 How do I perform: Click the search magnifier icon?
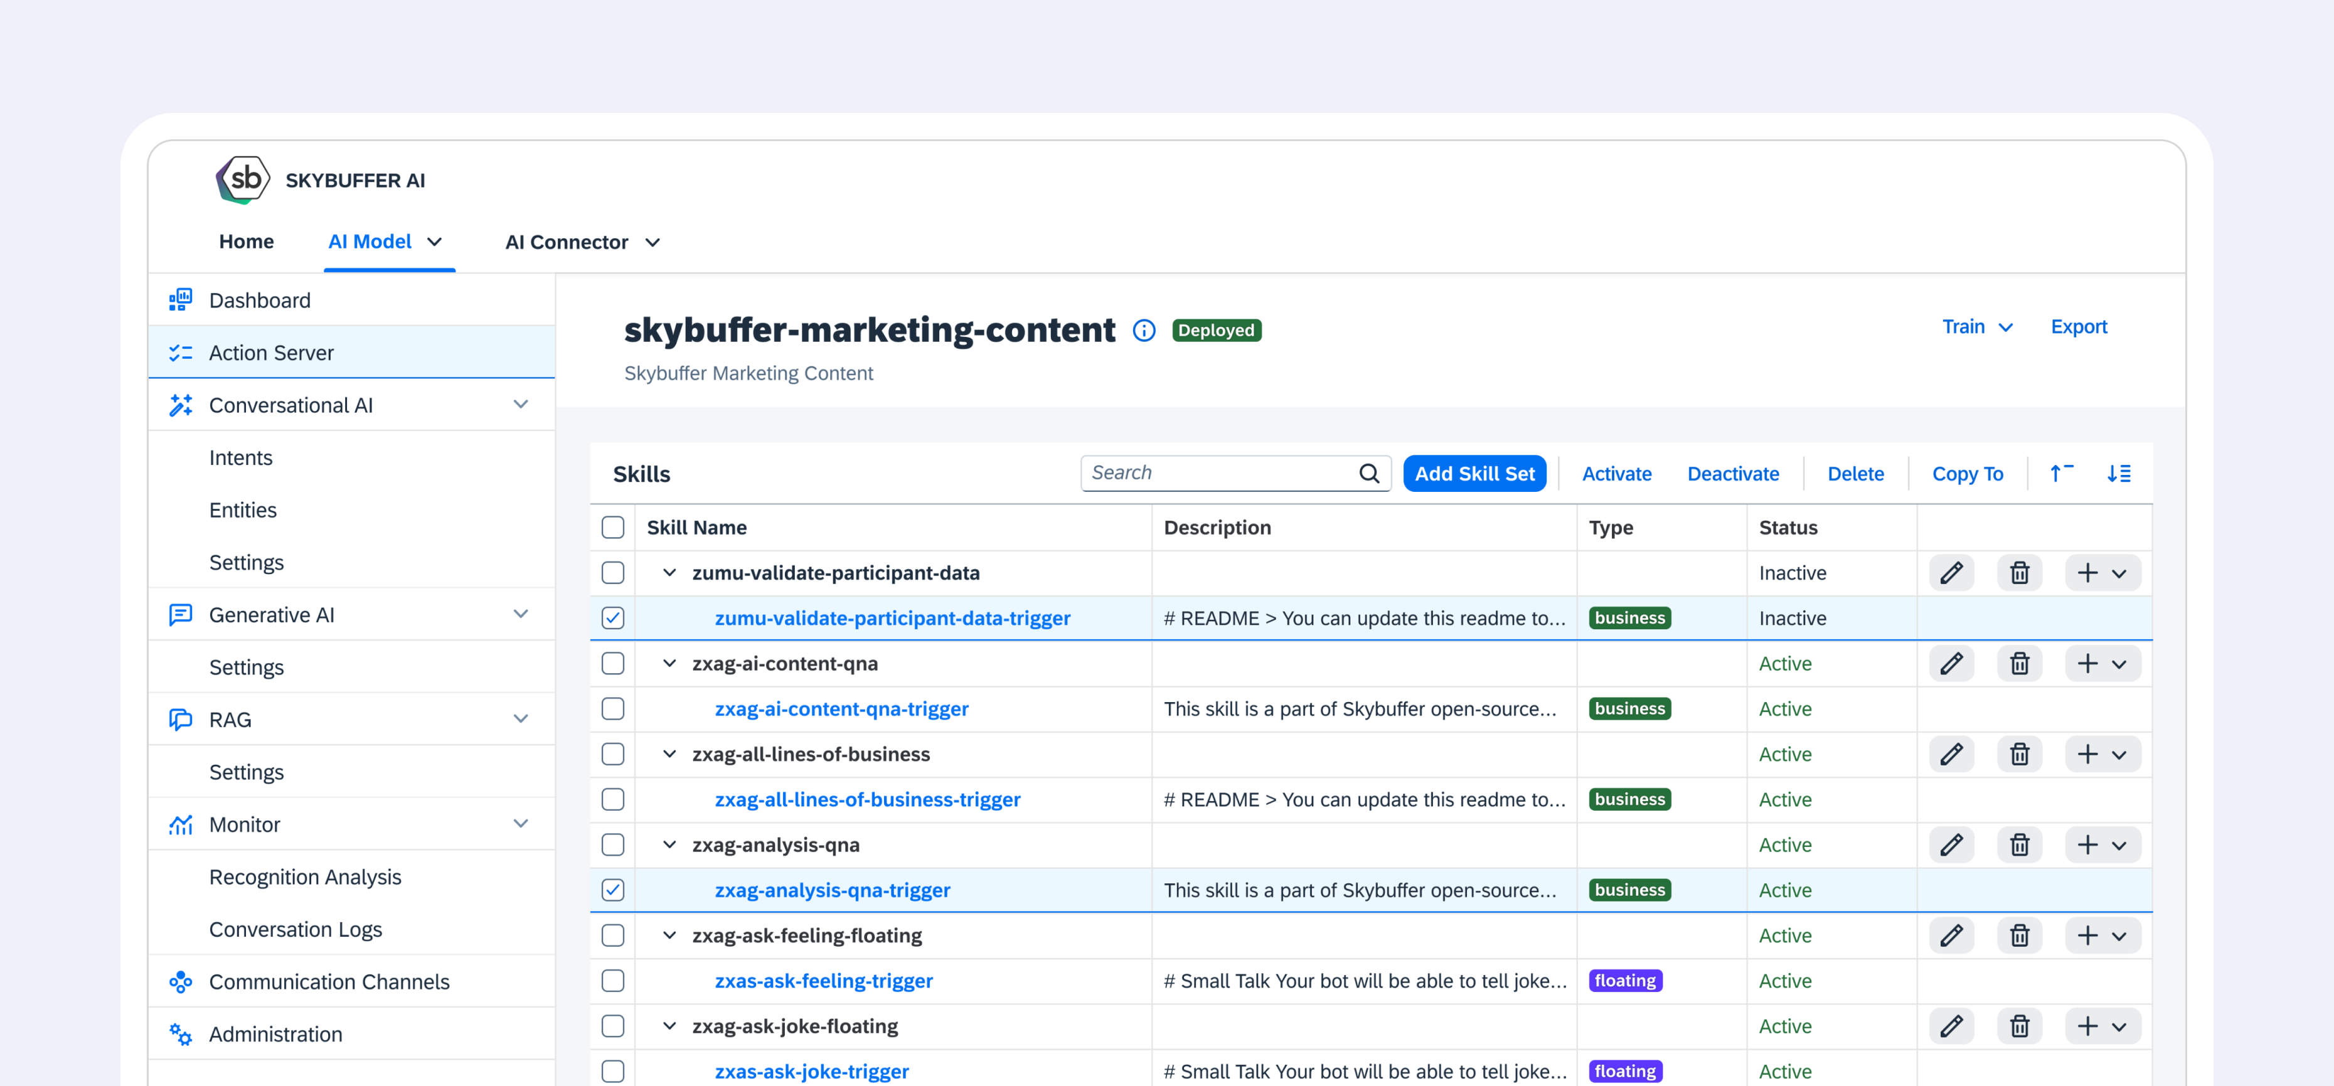1369,473
